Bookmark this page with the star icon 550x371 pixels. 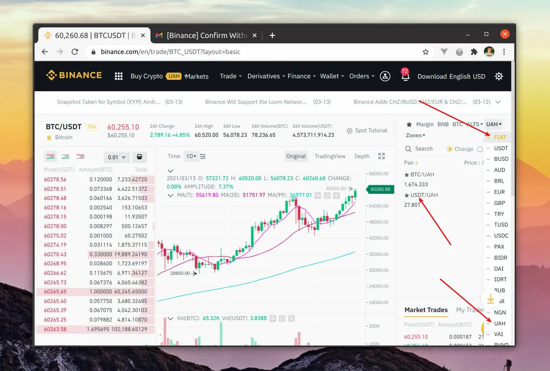coord(425,52)
